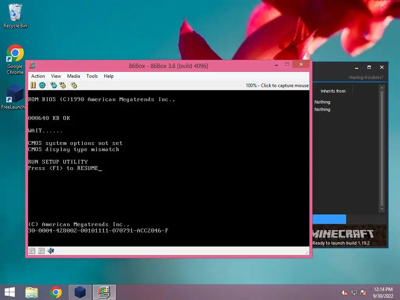Click the launcher list vertical scrollbar
The height and width of the screenshot is (300, 400).
tap(382, 148)
